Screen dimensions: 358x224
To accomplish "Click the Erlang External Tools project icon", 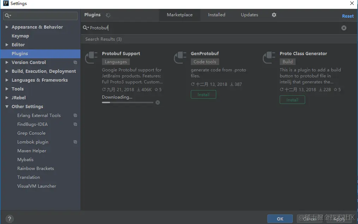I will click(75, 116).
